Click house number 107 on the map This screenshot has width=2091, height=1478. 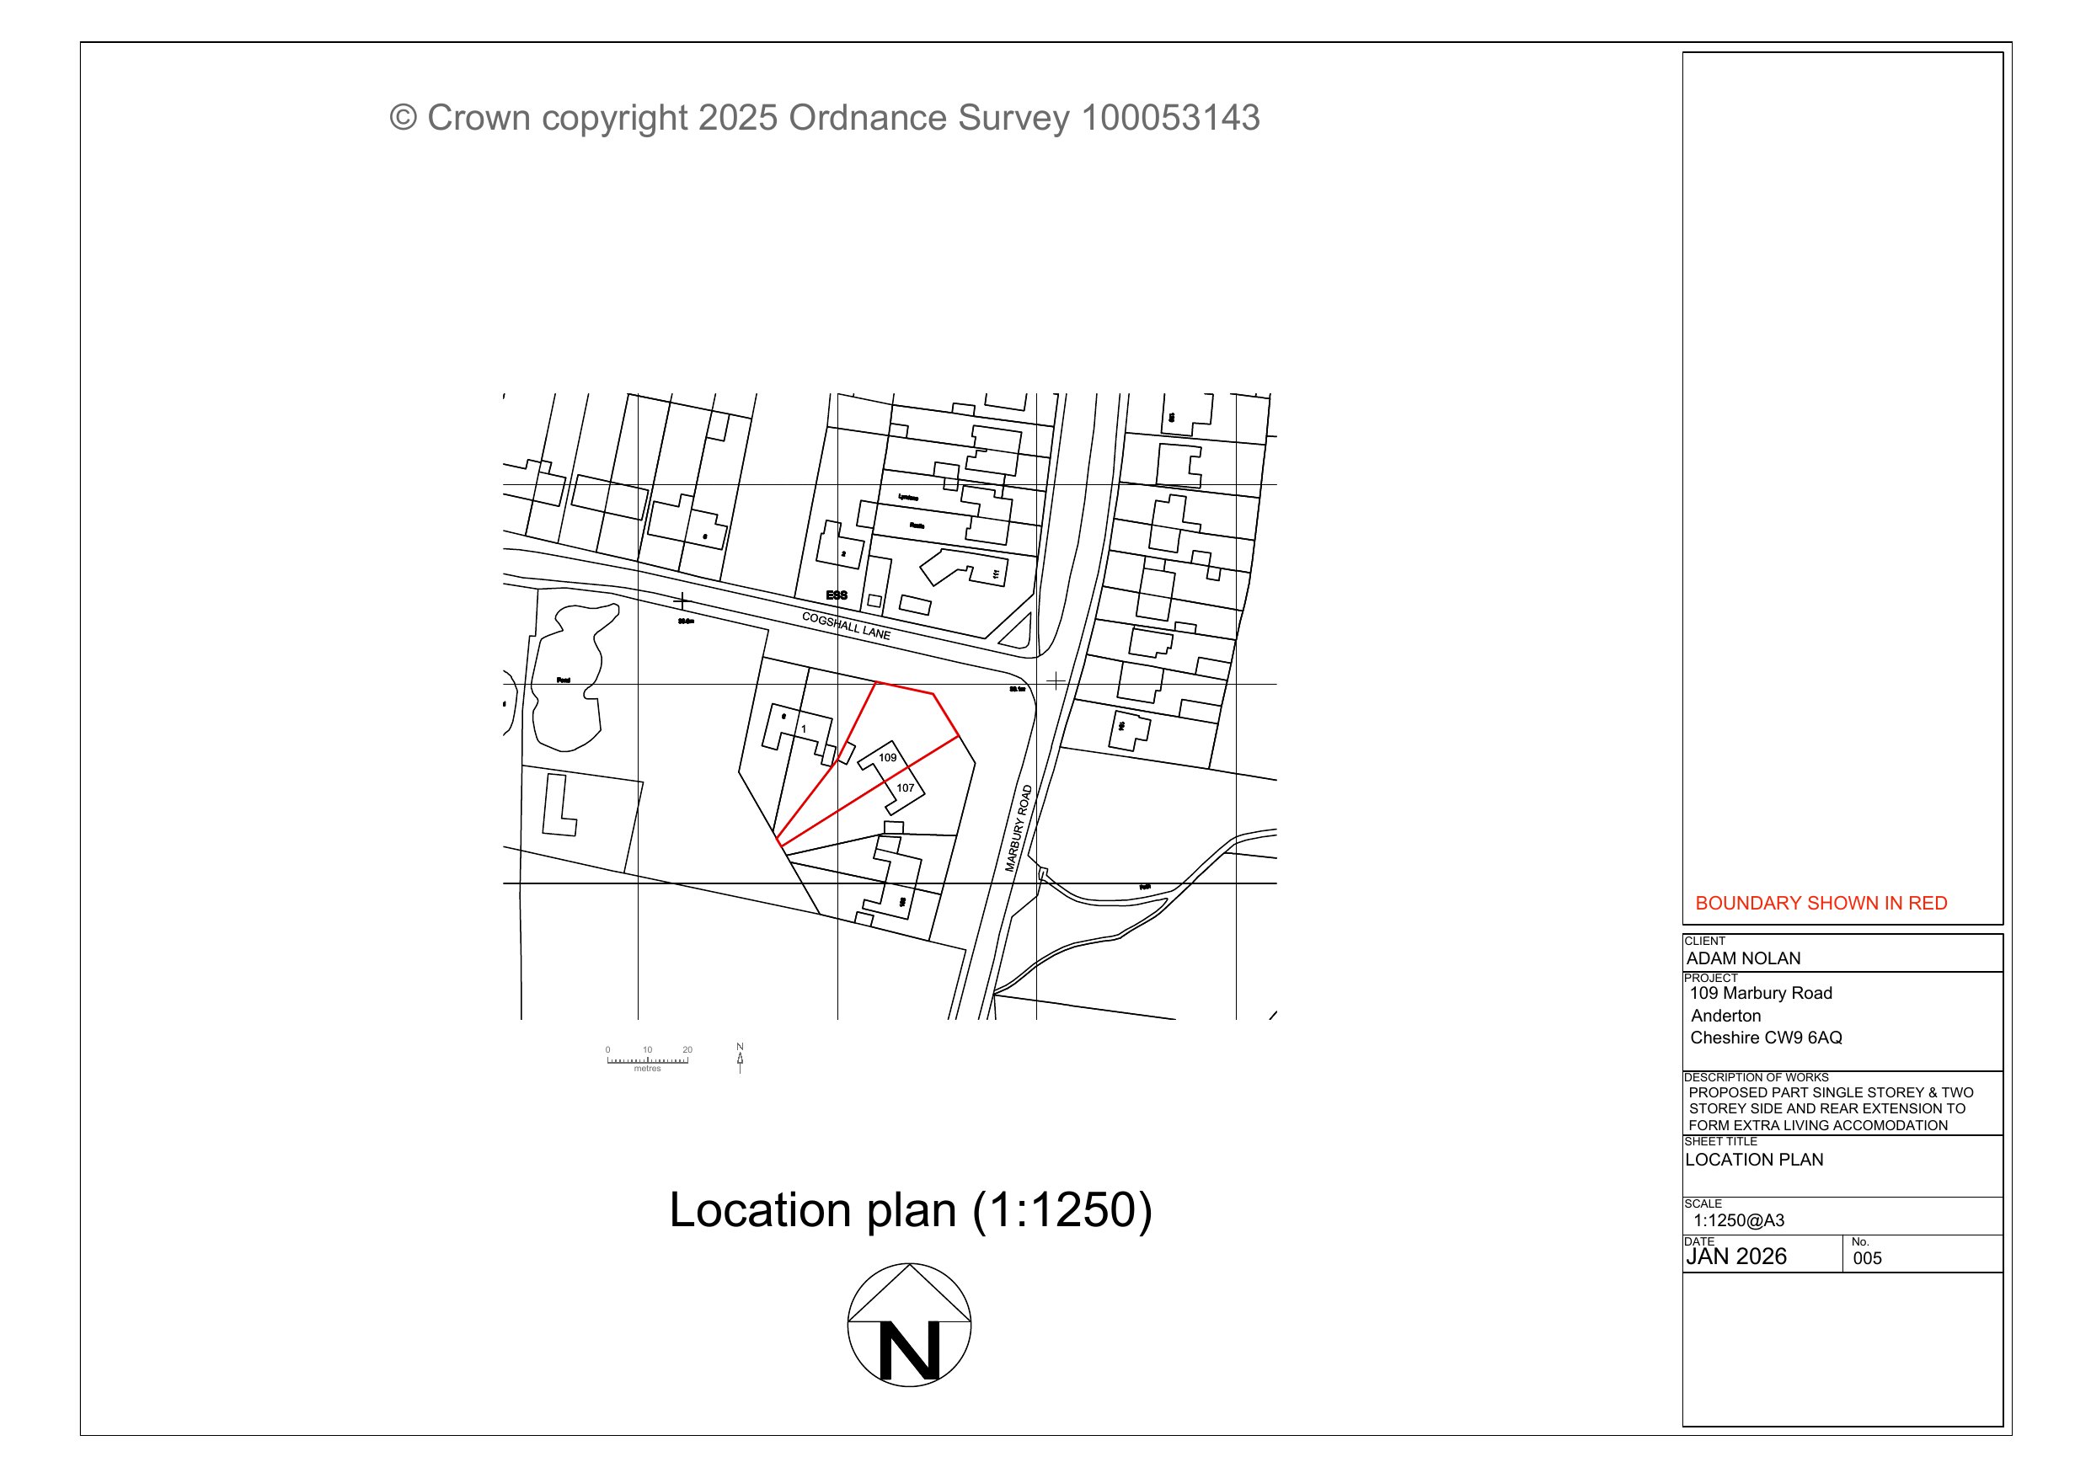[906, 787]
